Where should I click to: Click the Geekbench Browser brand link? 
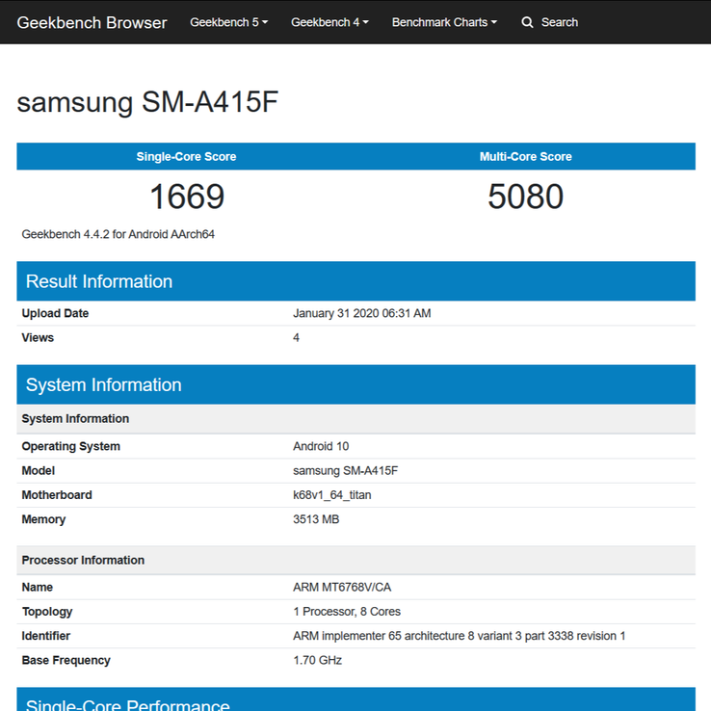92,22
